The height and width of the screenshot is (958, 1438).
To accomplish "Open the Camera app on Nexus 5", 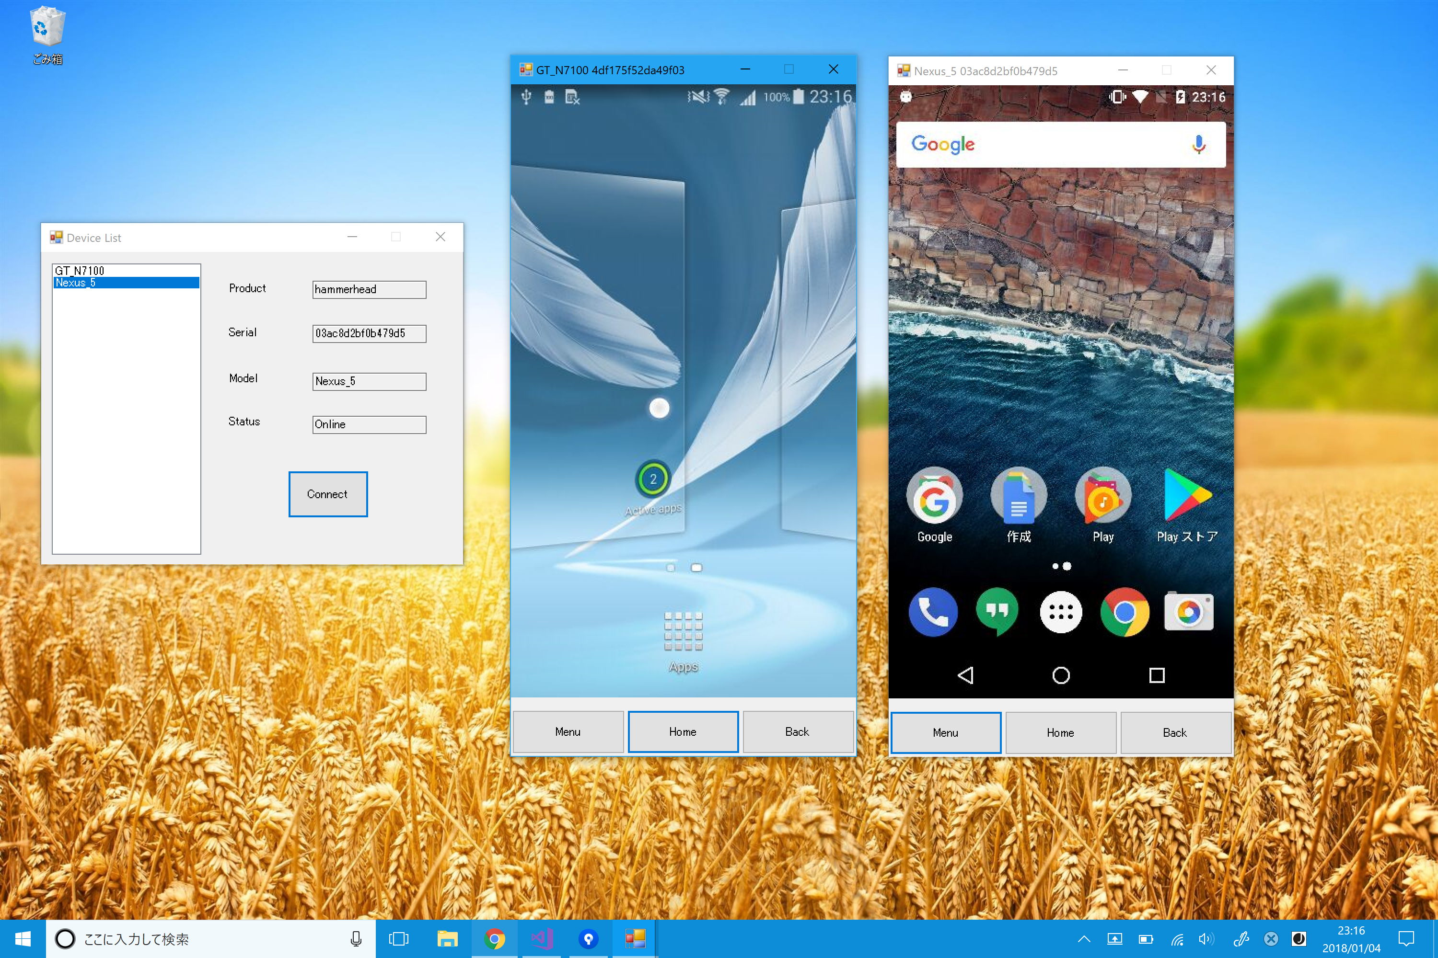I will coord(1189,612).
